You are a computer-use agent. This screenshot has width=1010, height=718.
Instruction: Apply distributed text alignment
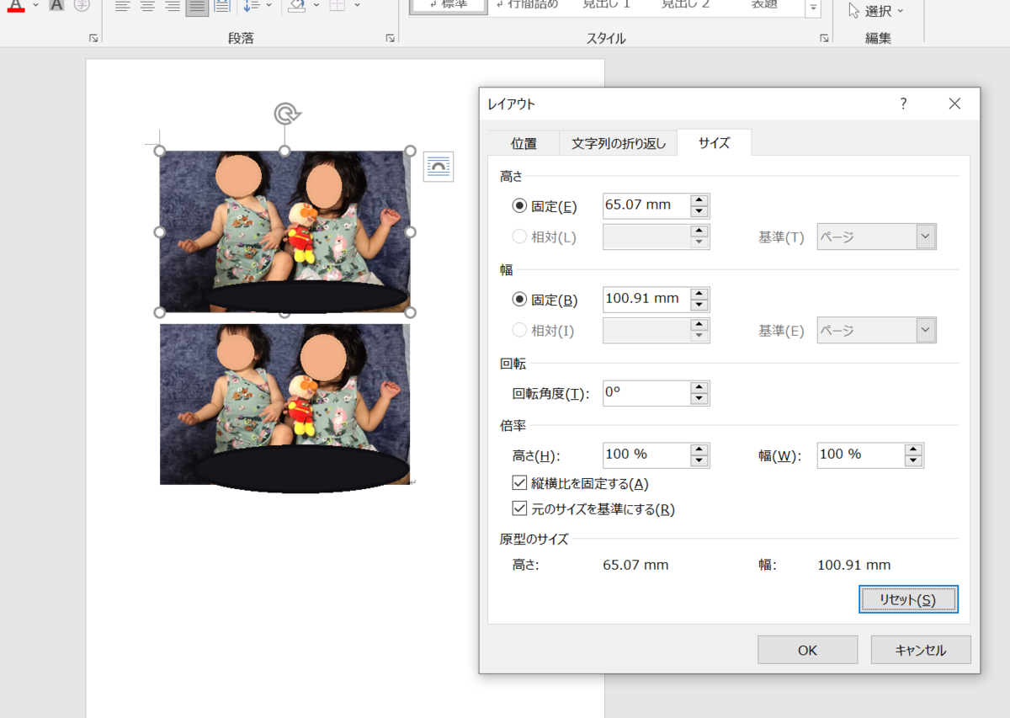(221, 6)
